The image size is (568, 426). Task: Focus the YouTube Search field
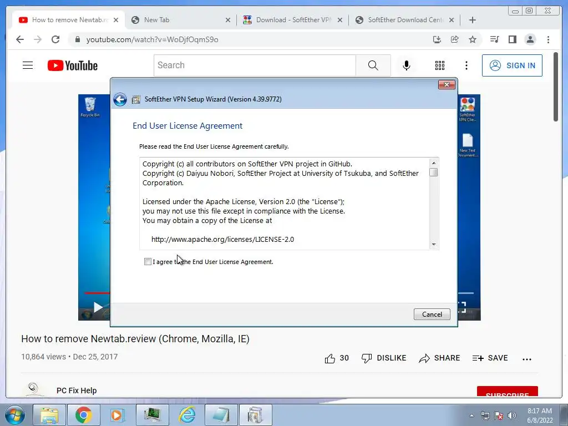255,65
